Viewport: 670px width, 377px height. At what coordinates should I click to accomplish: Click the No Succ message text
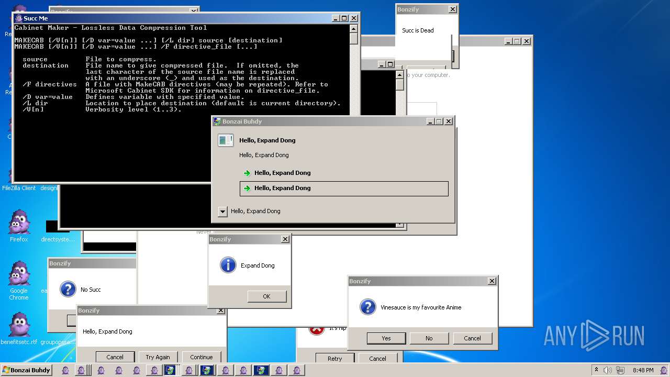(x=91, y=290)
